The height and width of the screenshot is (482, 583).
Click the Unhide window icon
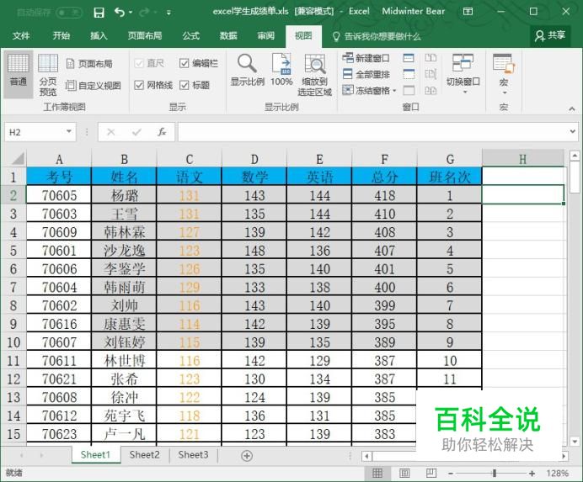click(409, 90)
